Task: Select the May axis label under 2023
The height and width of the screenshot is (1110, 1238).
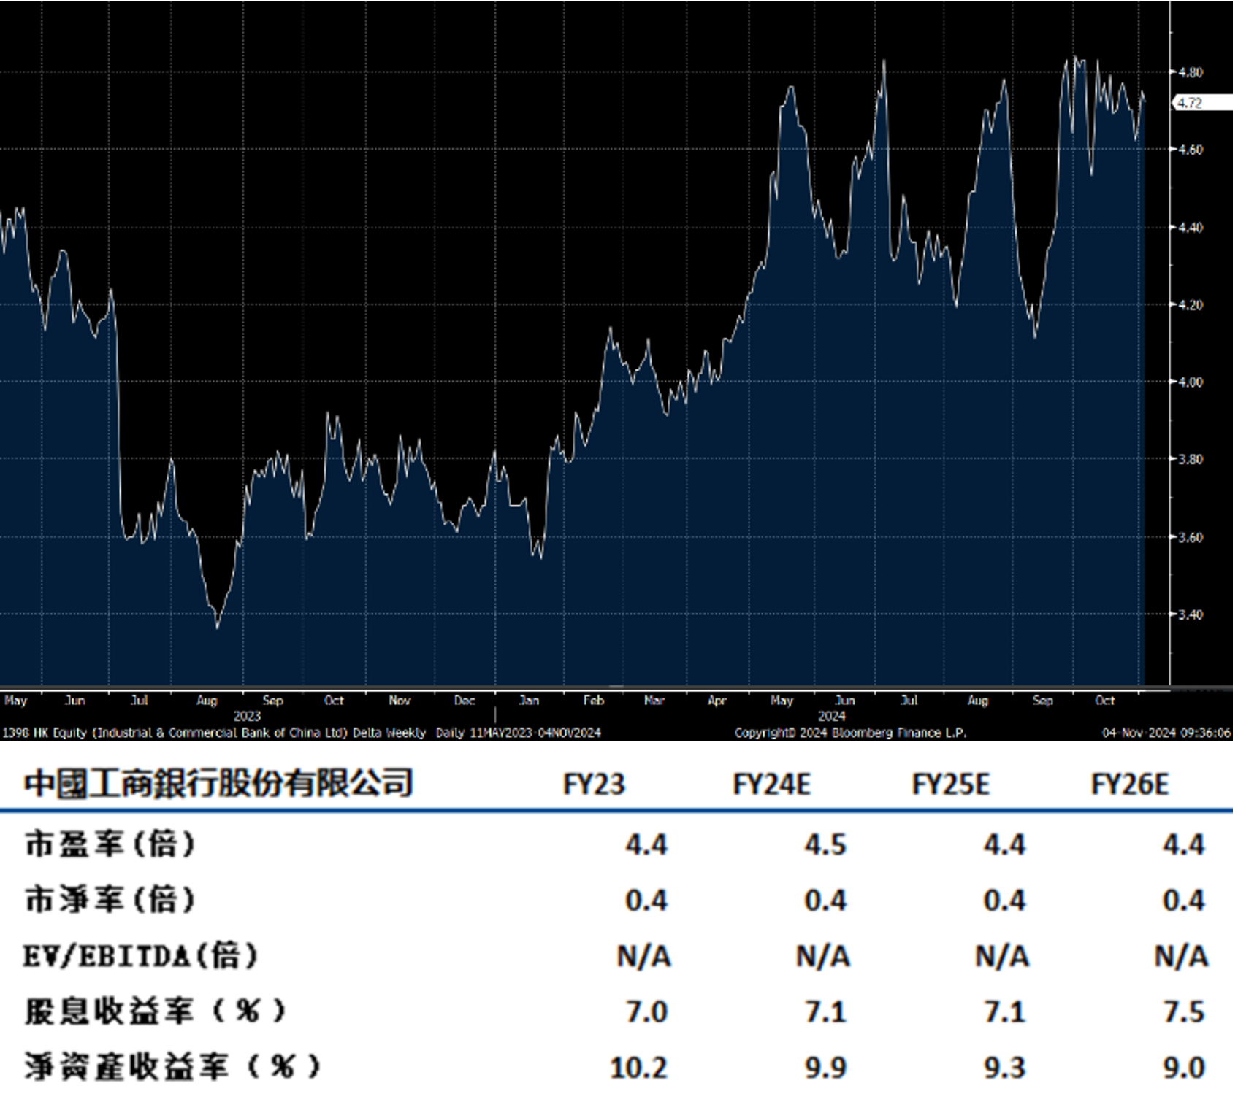Action: coord(16,699)
